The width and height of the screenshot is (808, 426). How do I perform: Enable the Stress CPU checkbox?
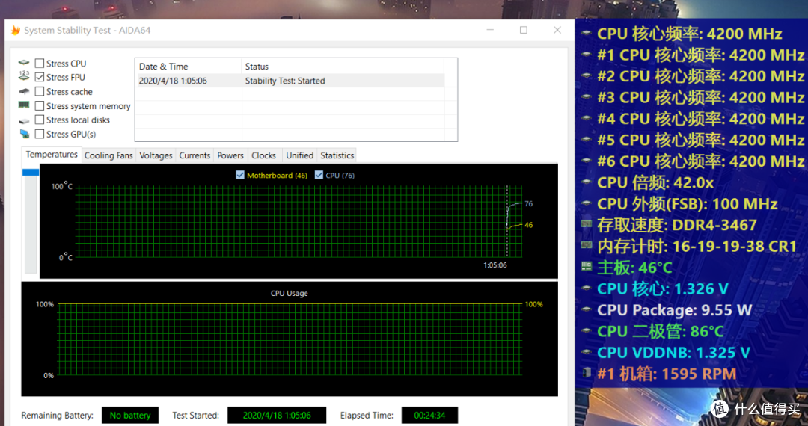click(x=39, y=64)
